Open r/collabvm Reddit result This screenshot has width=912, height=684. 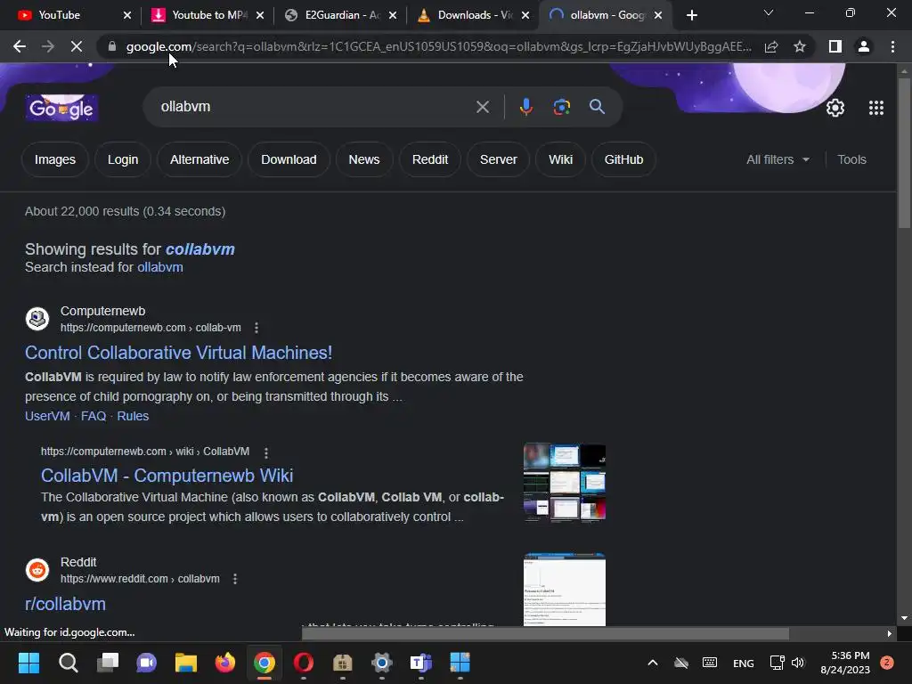pos(65,604)
